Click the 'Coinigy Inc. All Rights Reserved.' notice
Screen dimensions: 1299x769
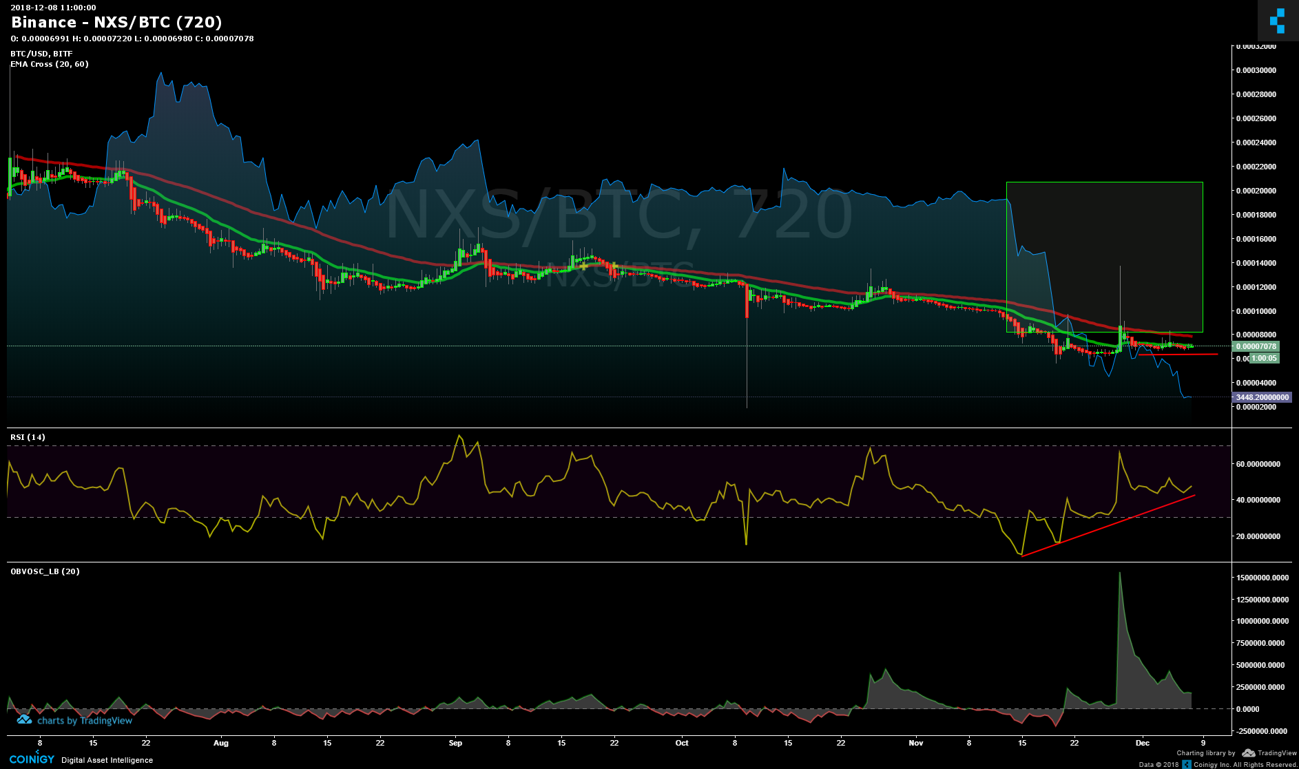pyautogui.click(x=1246, y=764)
